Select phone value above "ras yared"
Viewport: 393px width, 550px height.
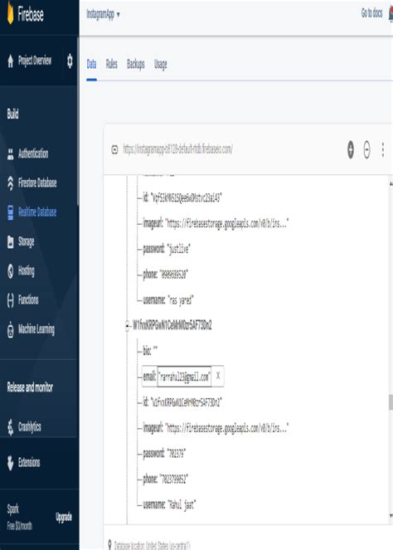174,275
